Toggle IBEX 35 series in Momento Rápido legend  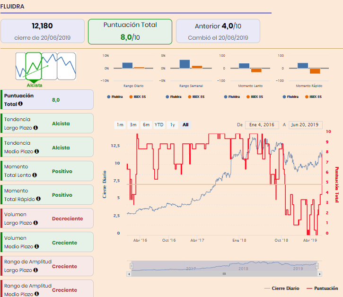click(313, 96)
